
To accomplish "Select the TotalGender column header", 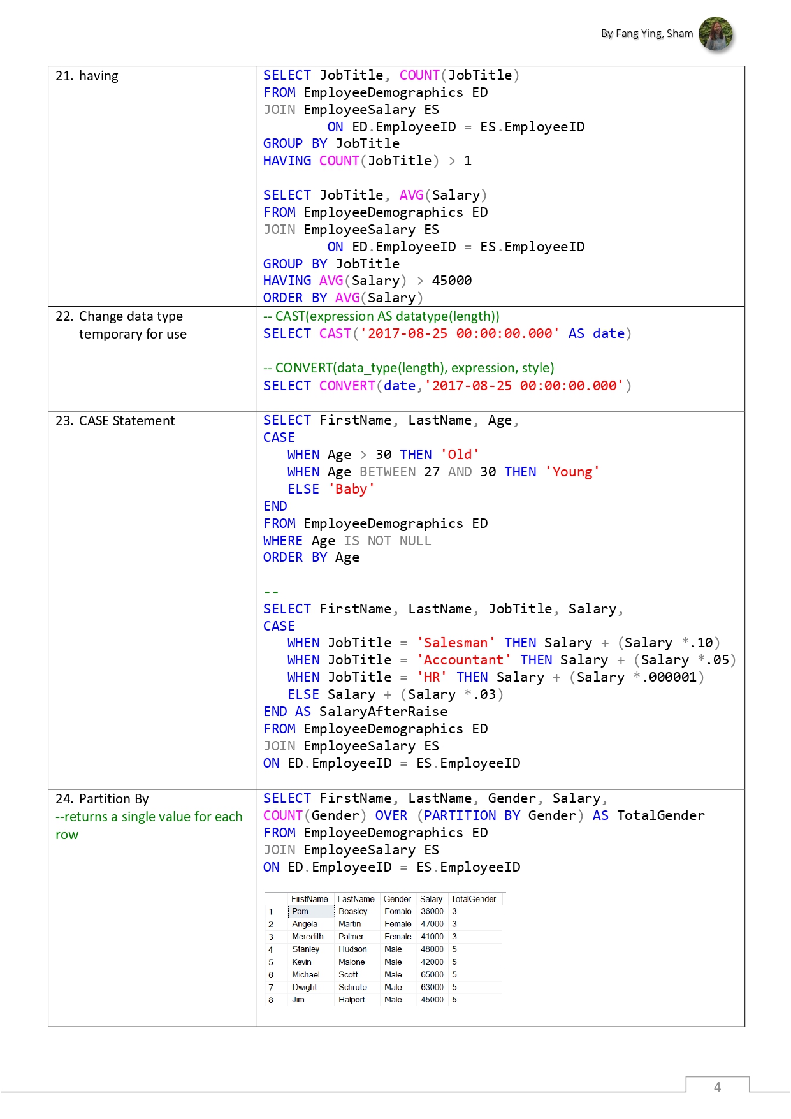I will [474, 899].
